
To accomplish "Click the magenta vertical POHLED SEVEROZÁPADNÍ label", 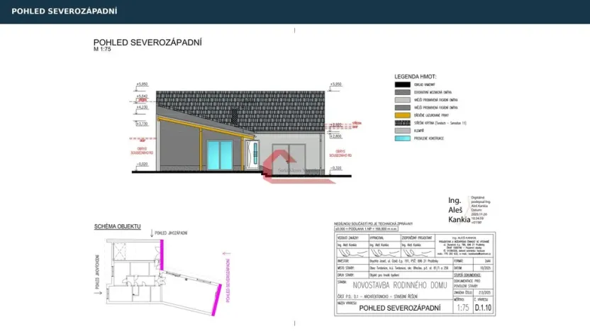I will [228, 281].
